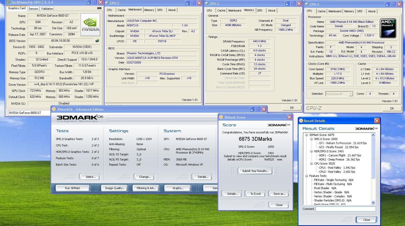Screen dimensions: 405x226
Task: Collapse the HDR/SM3.0 Score: 2401 node
Action: click(311, 151)
